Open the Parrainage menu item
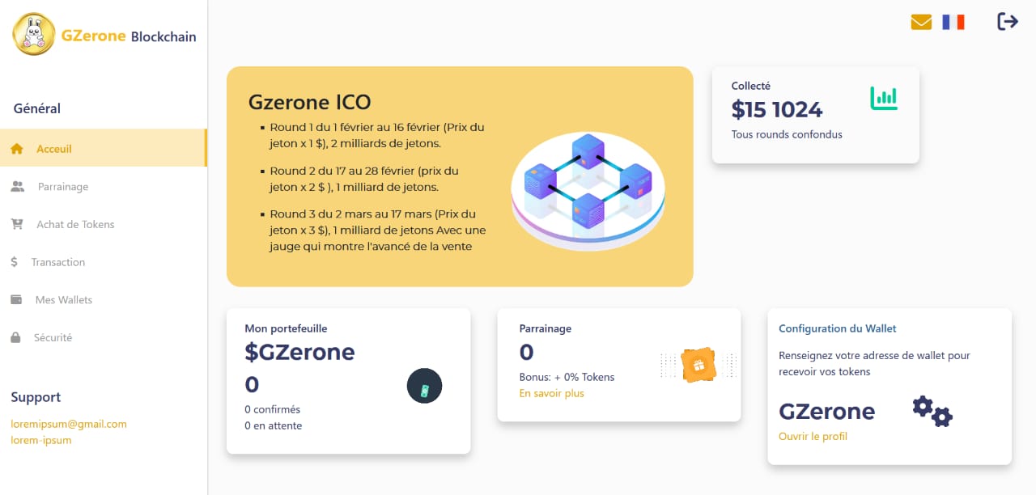 click(63, 187)
